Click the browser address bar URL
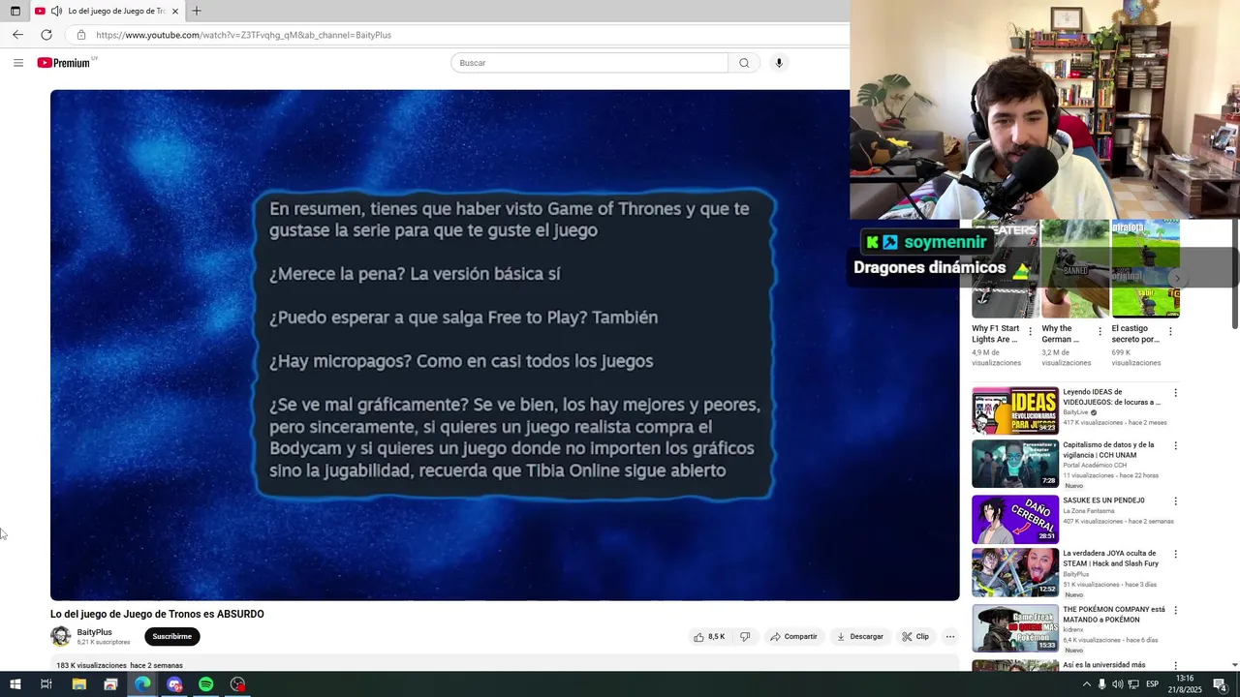Viewport: 1240px width, 697px height. pyautogui.click(x=244, y=35)
